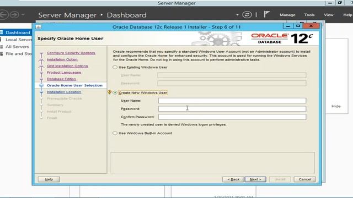Click the Oracle installer title bar icon

click(39, 27)
